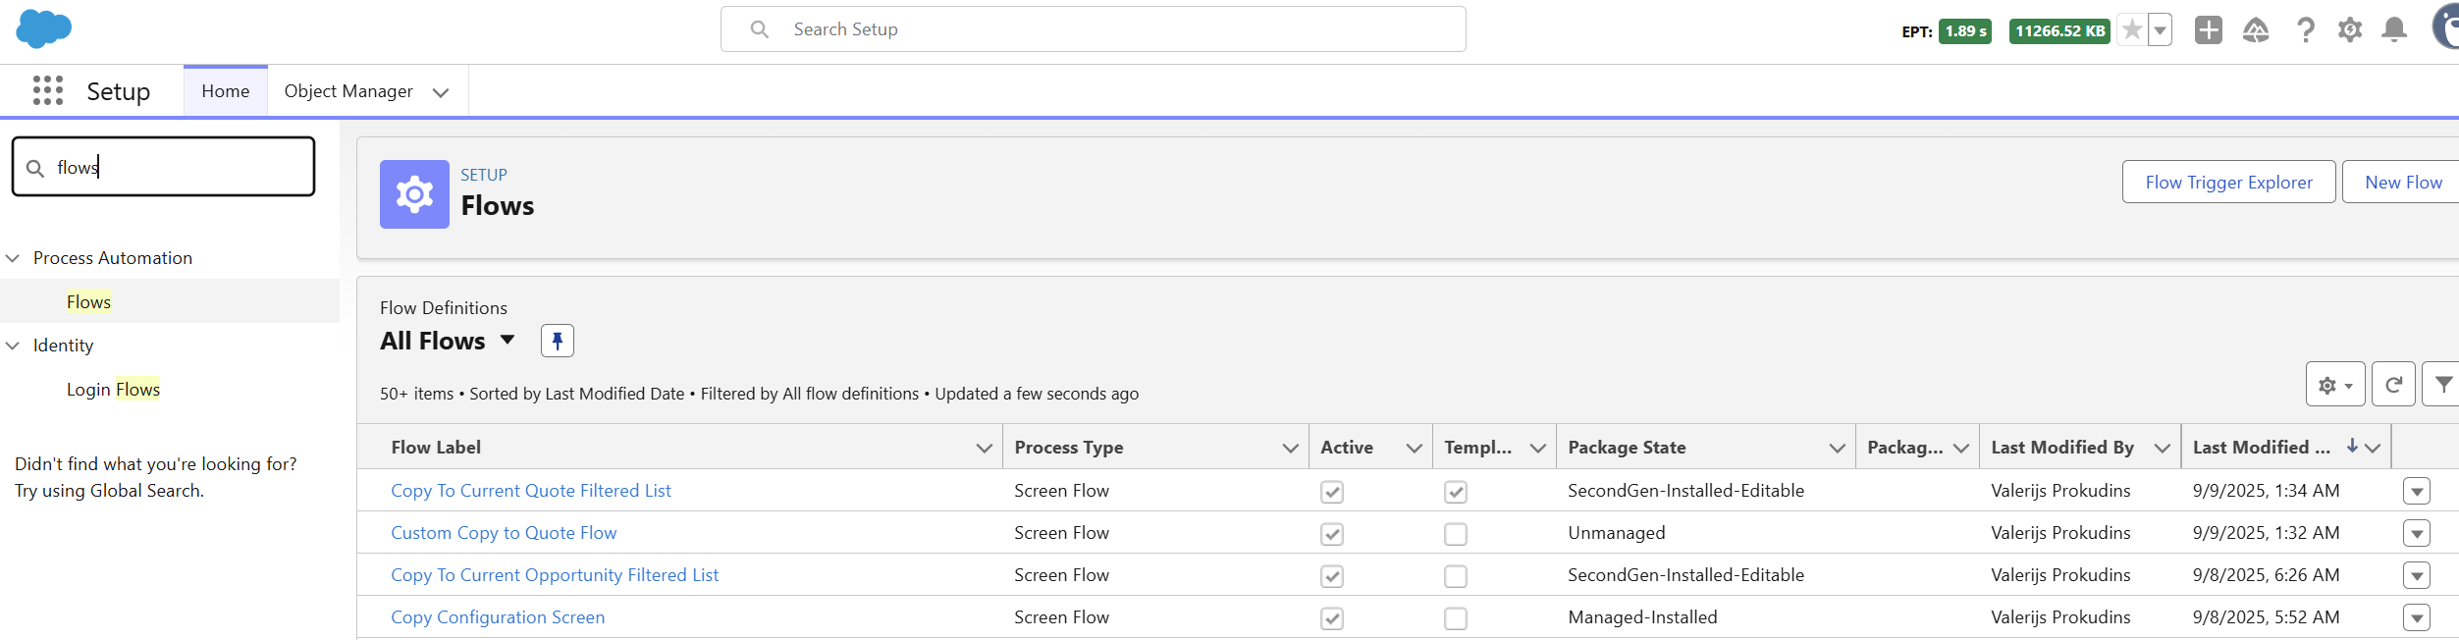The image size is (2459, 640).
Task: Open the Custom Copy to Quote Flow link
Action: pos(504,533)
